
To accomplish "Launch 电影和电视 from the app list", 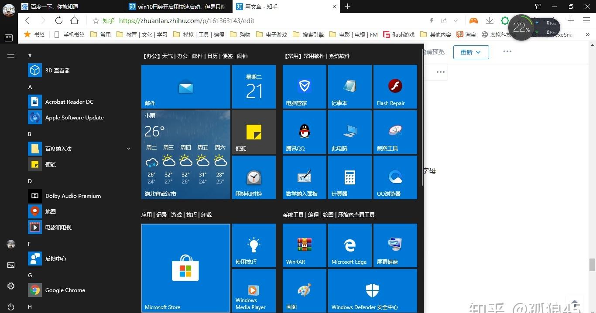I will [80, 227].
